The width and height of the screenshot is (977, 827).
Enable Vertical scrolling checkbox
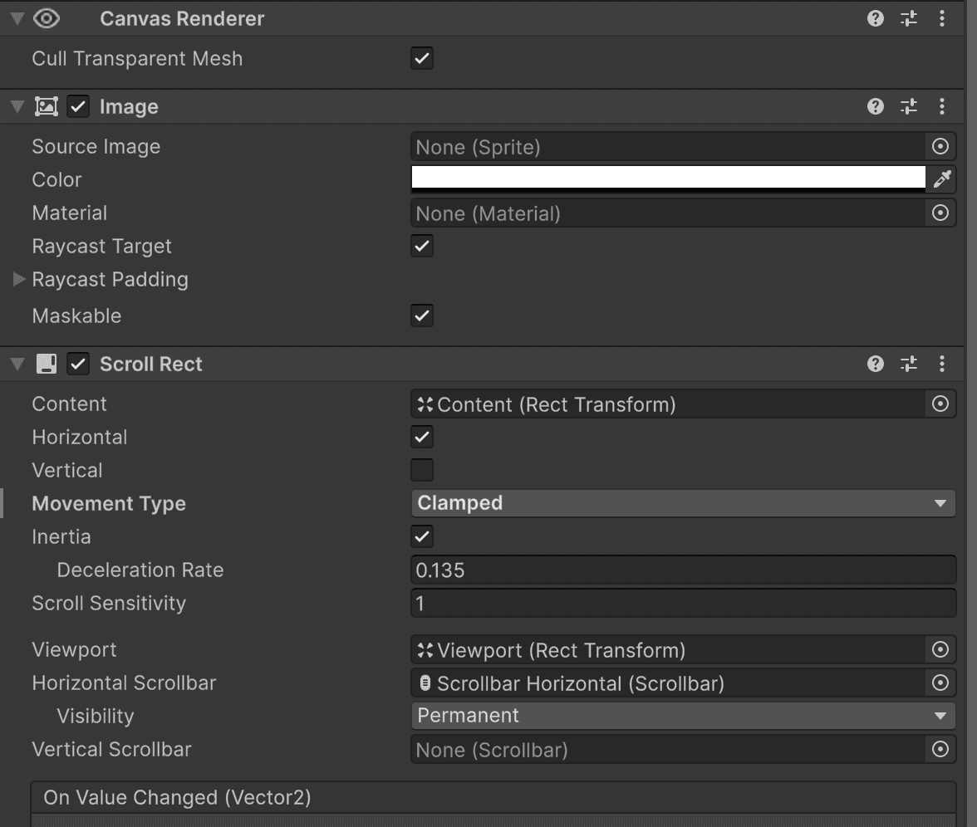422,470
